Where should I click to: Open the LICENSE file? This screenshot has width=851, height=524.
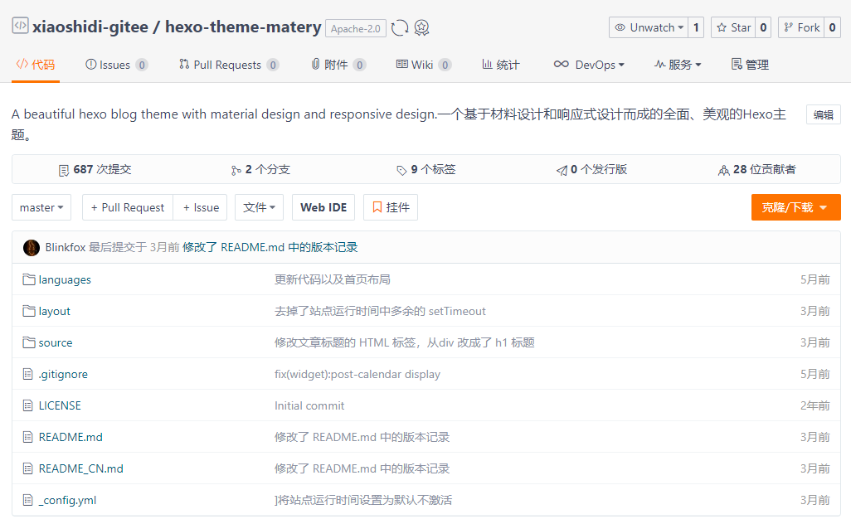60,405
